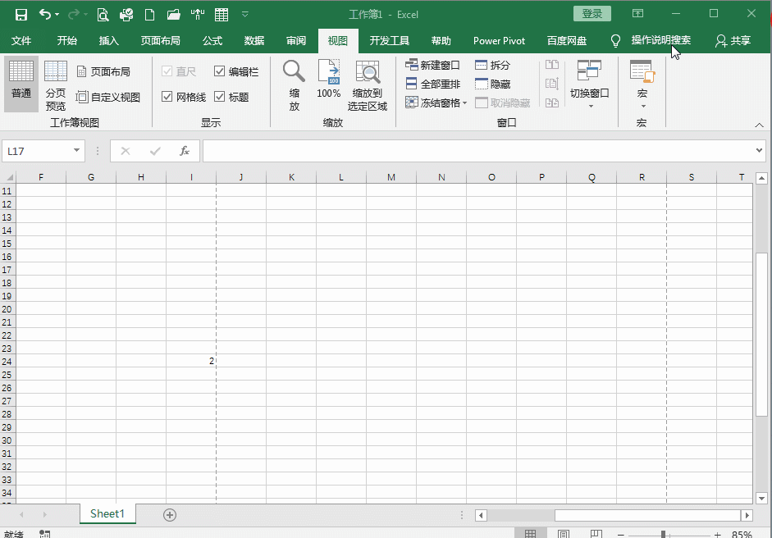Click the cell containing 2
The width and height of the screenshot is (772, 538).
click(x=191, y=362)
